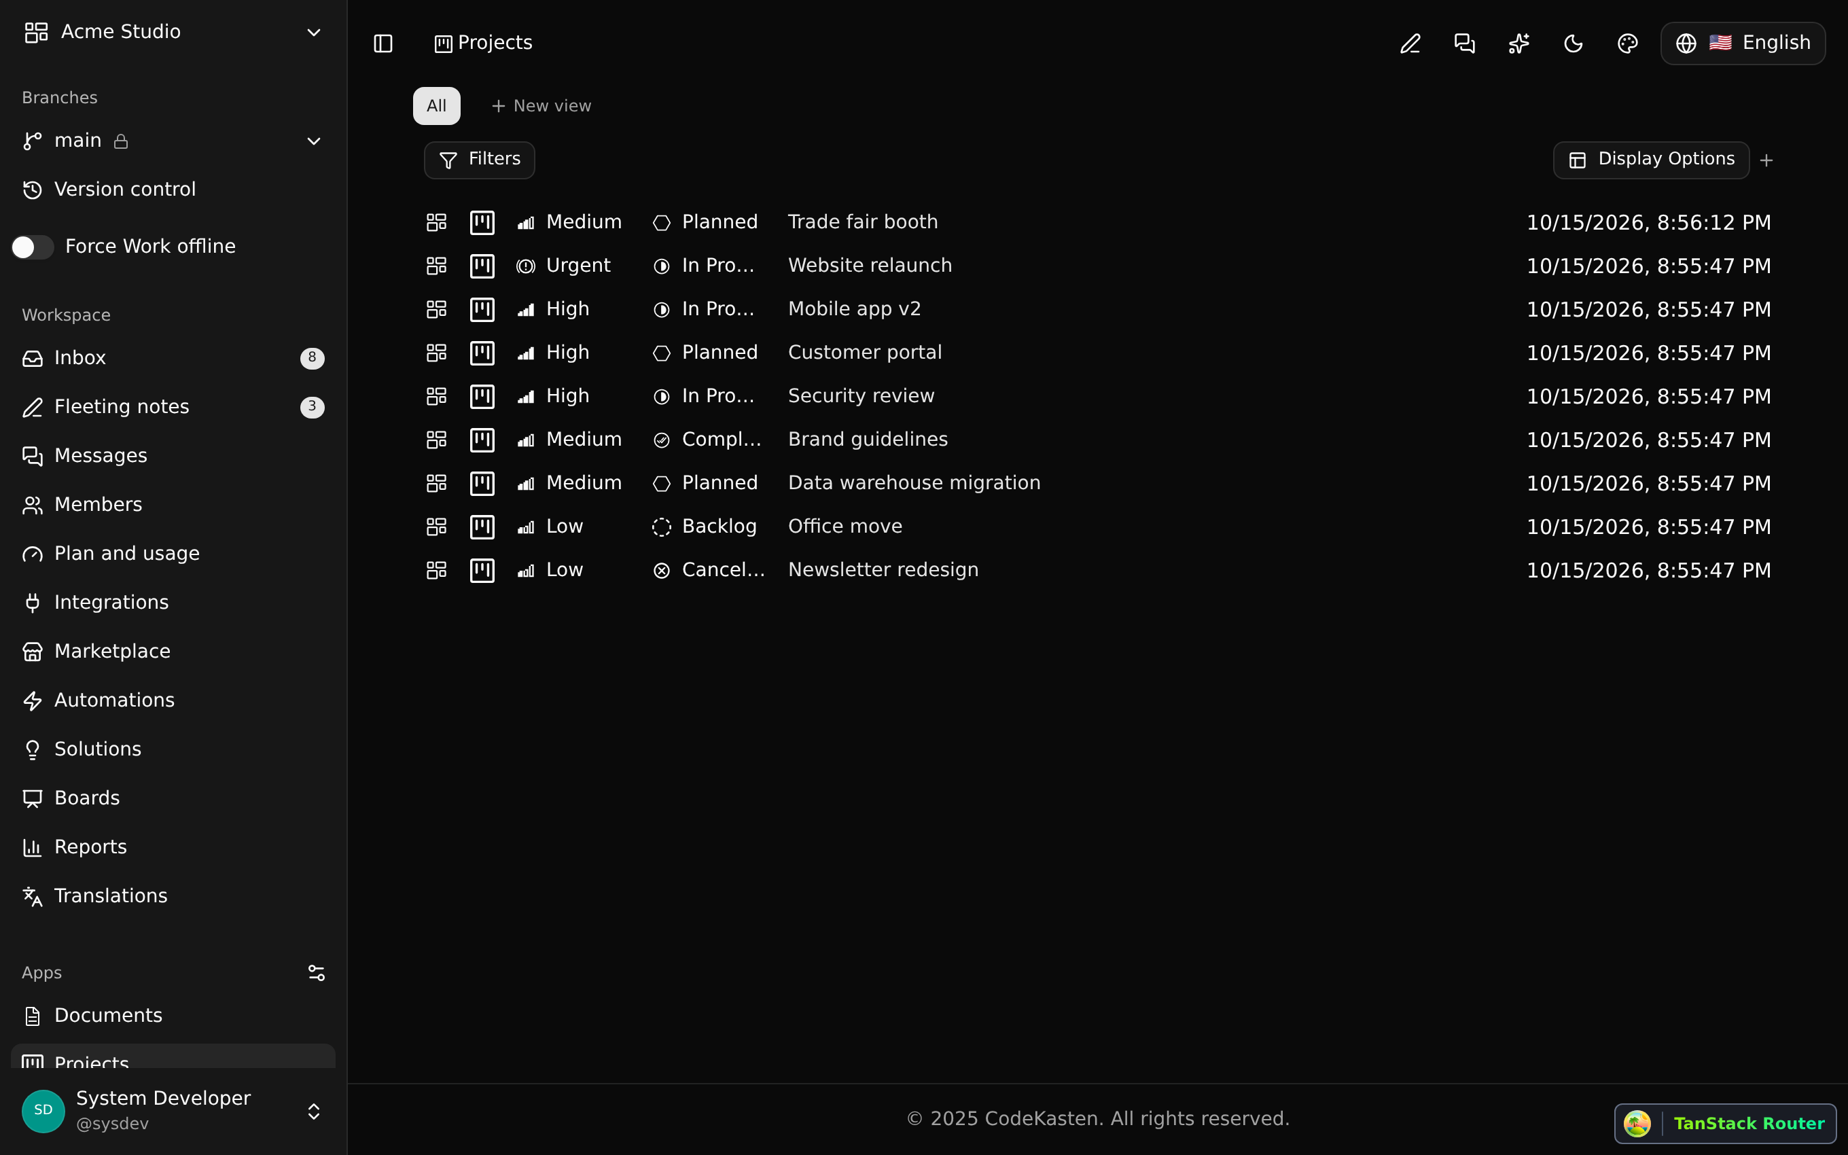1848x1155 pixels.
Task: Open the Data warehouse migration project
Action: point(914,483)
